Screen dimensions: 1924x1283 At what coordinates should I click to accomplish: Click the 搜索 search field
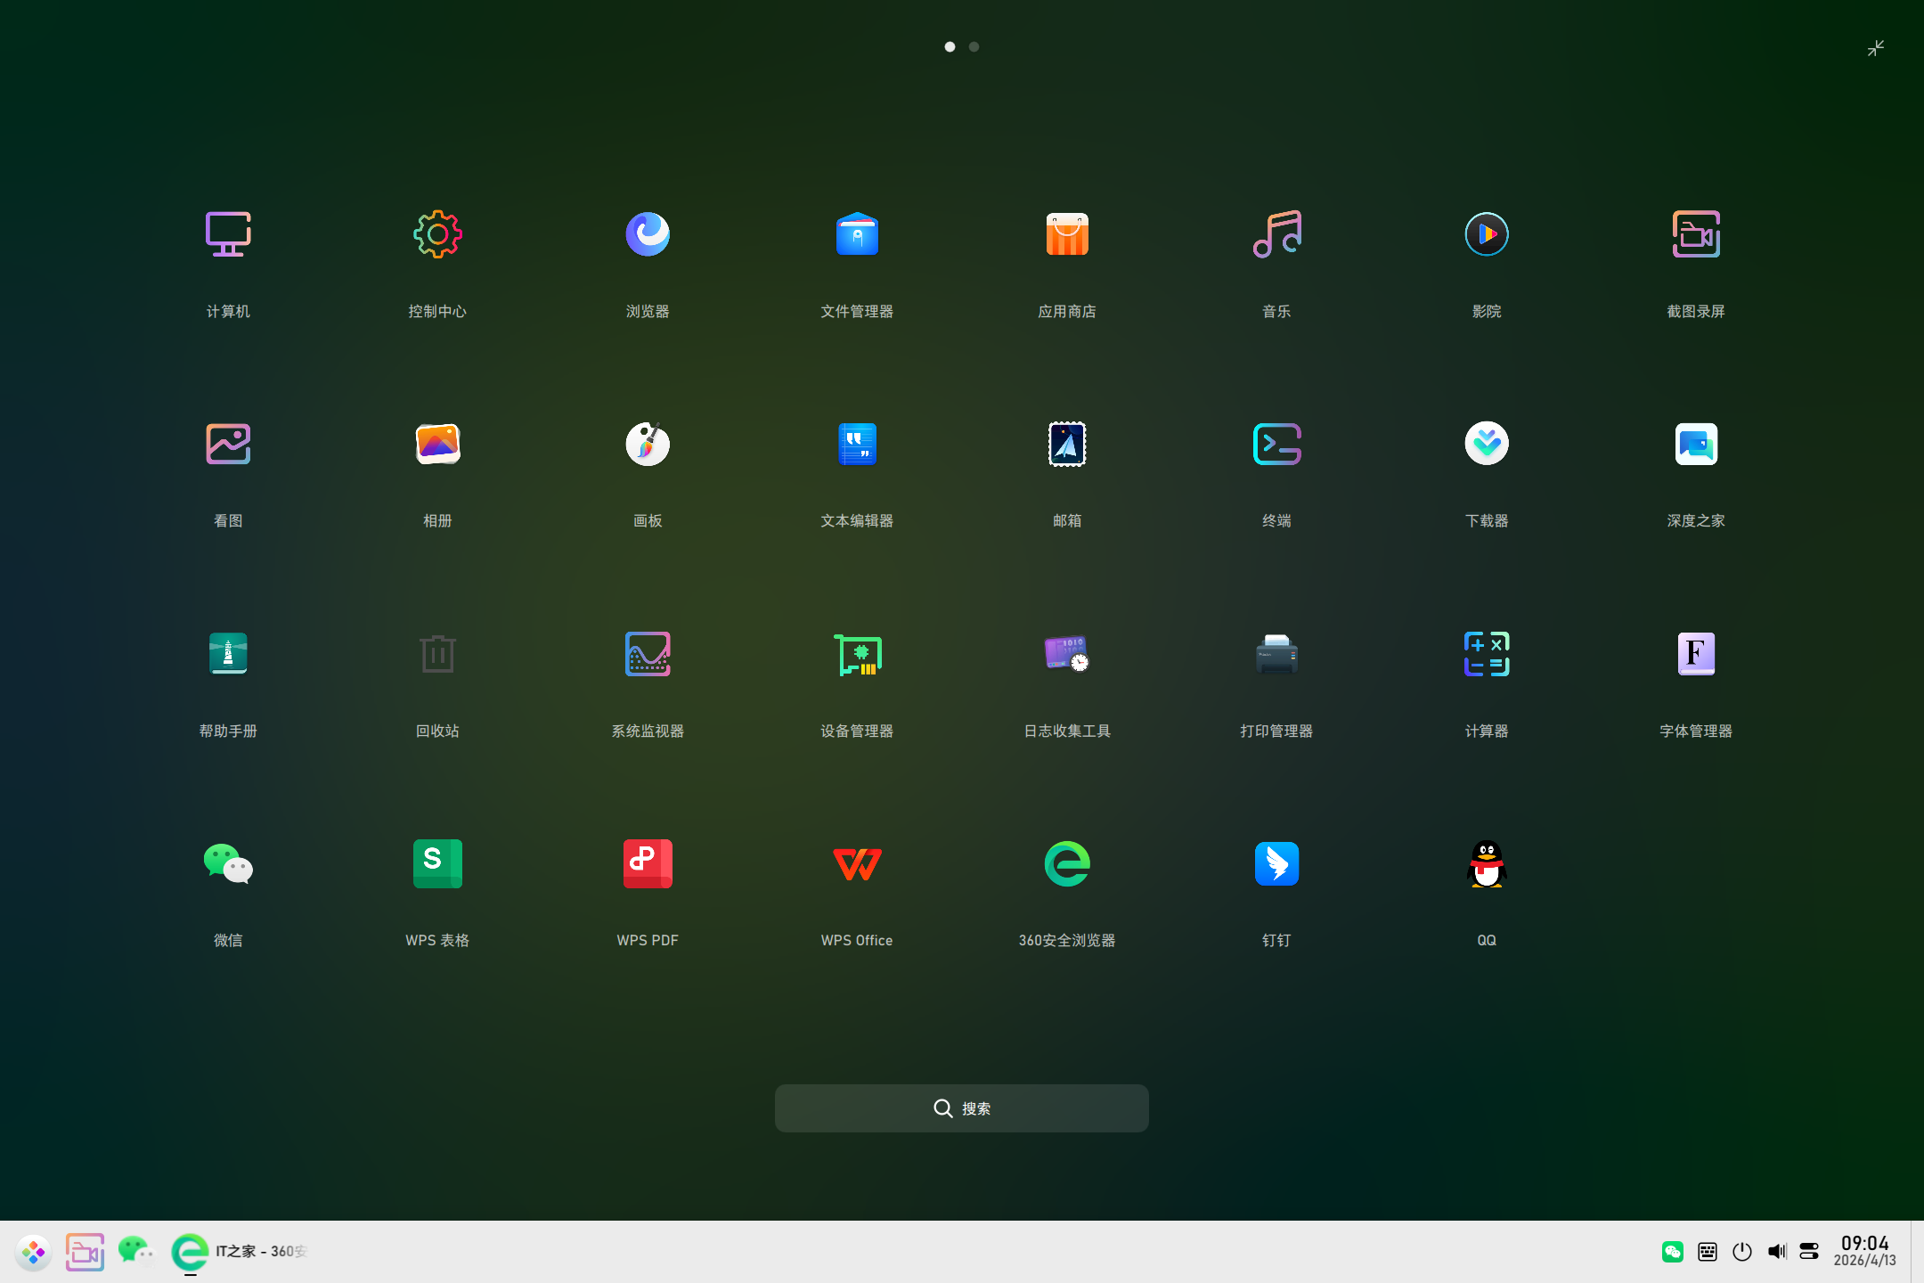click(x=961, y=1107)
